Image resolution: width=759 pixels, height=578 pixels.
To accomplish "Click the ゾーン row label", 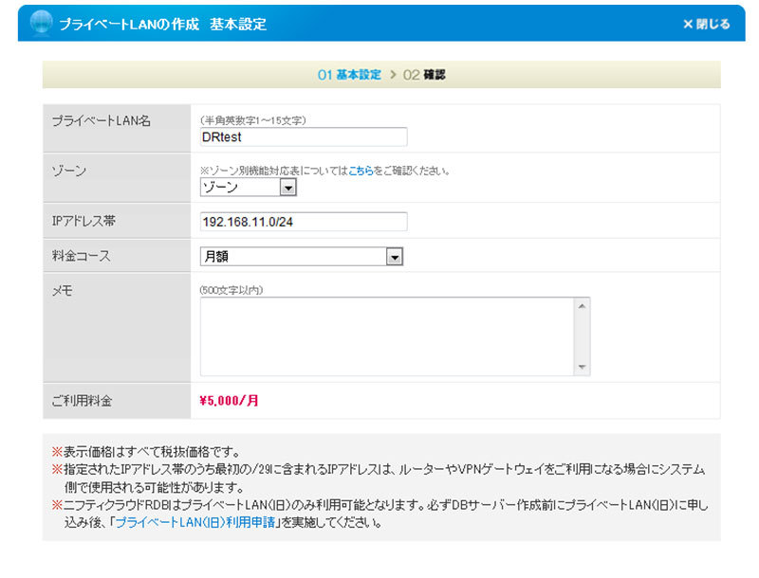I will pos(69,170).
